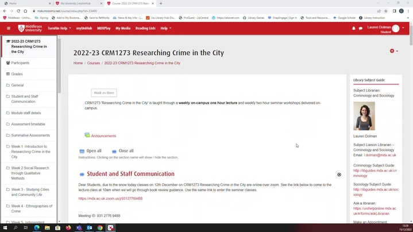The width and height of the screenshot is (413, 232).
Task: Open the Lauren Dolman user menu
Action: point(387,28)
